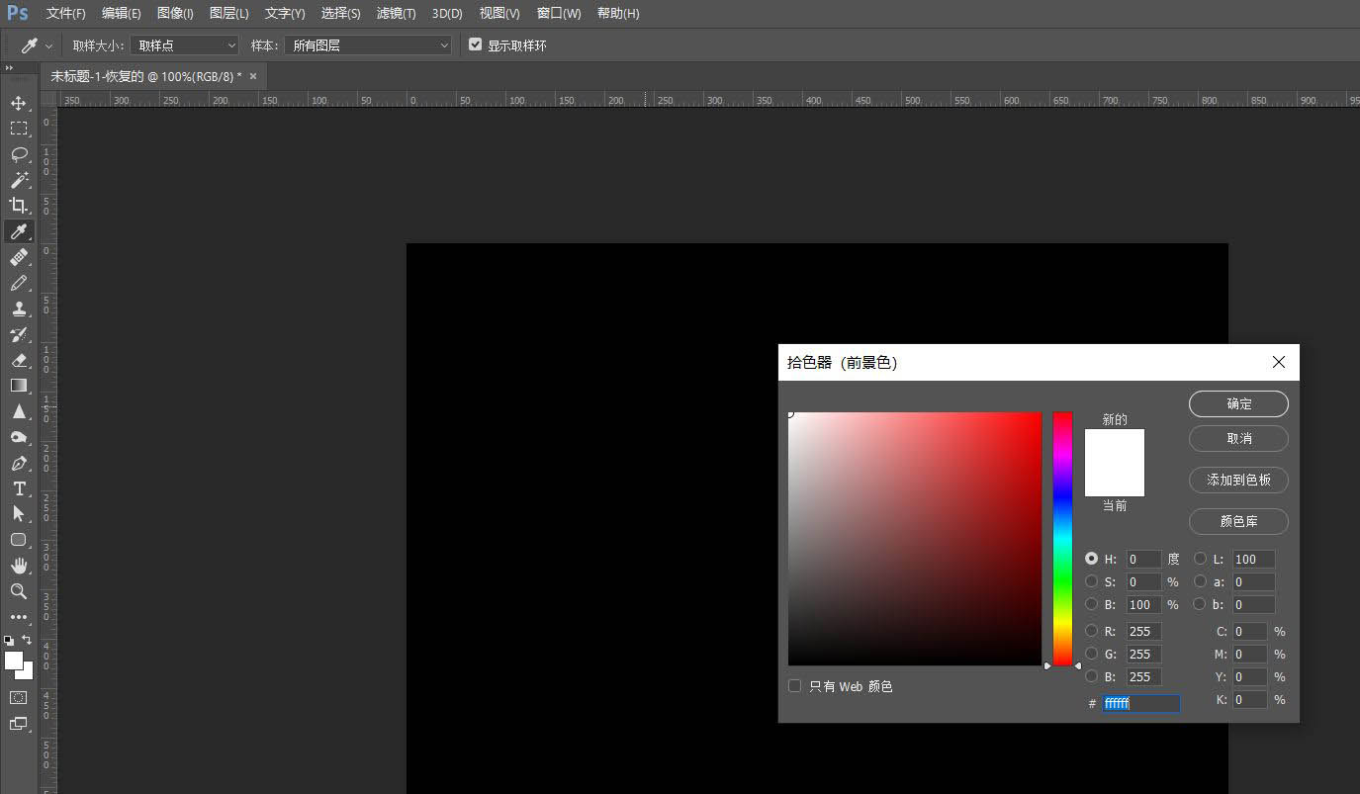Open the 图层(L) menu
This screenshot has width=1360, height=794.
(229, 14)
